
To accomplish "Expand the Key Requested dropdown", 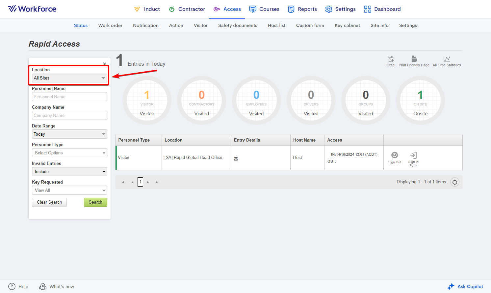I will (x=69, y=191).
